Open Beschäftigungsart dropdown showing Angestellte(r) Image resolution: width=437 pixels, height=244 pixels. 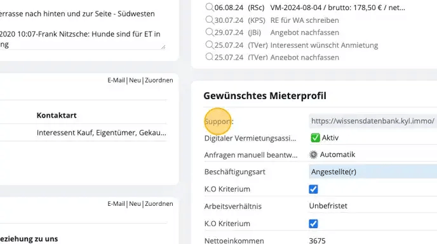[373, 172]
